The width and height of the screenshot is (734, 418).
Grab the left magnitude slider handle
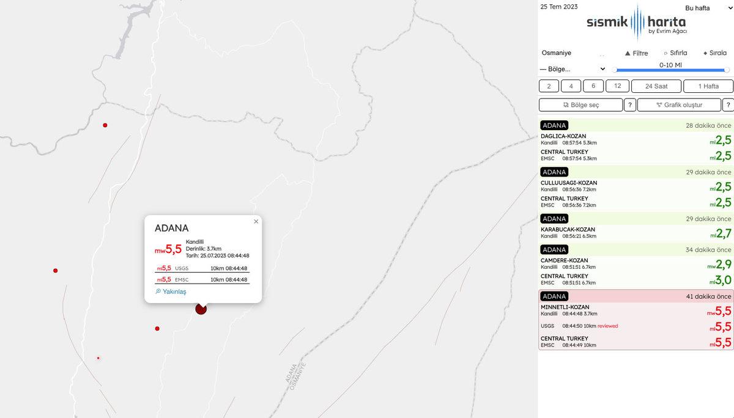coord(614,70)
